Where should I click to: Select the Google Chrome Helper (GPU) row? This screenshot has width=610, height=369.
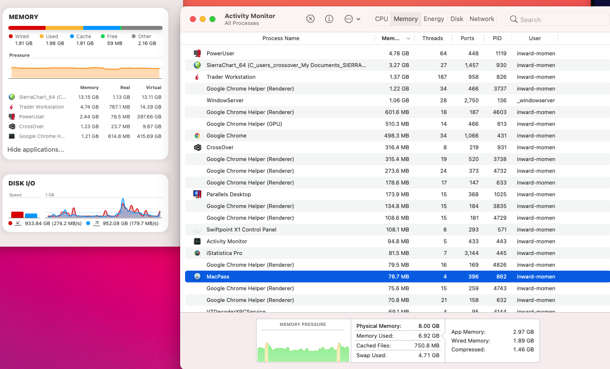[397, 124]
